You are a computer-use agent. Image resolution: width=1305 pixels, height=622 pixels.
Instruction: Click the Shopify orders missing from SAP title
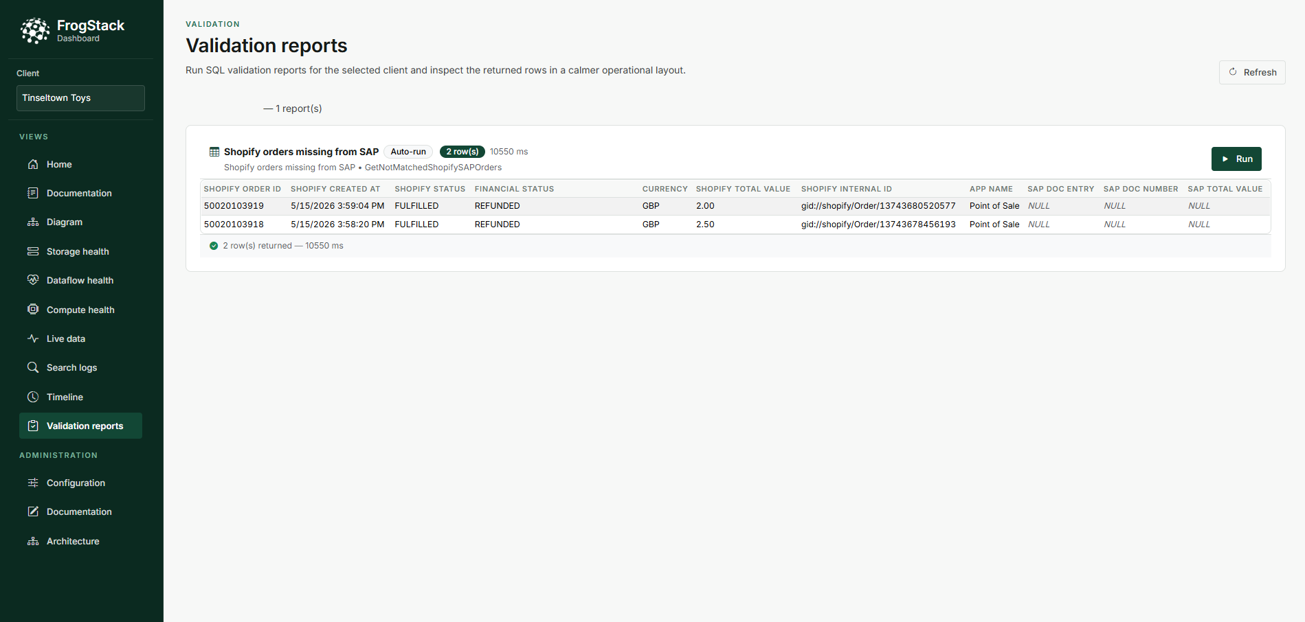[x=301, y=152]
